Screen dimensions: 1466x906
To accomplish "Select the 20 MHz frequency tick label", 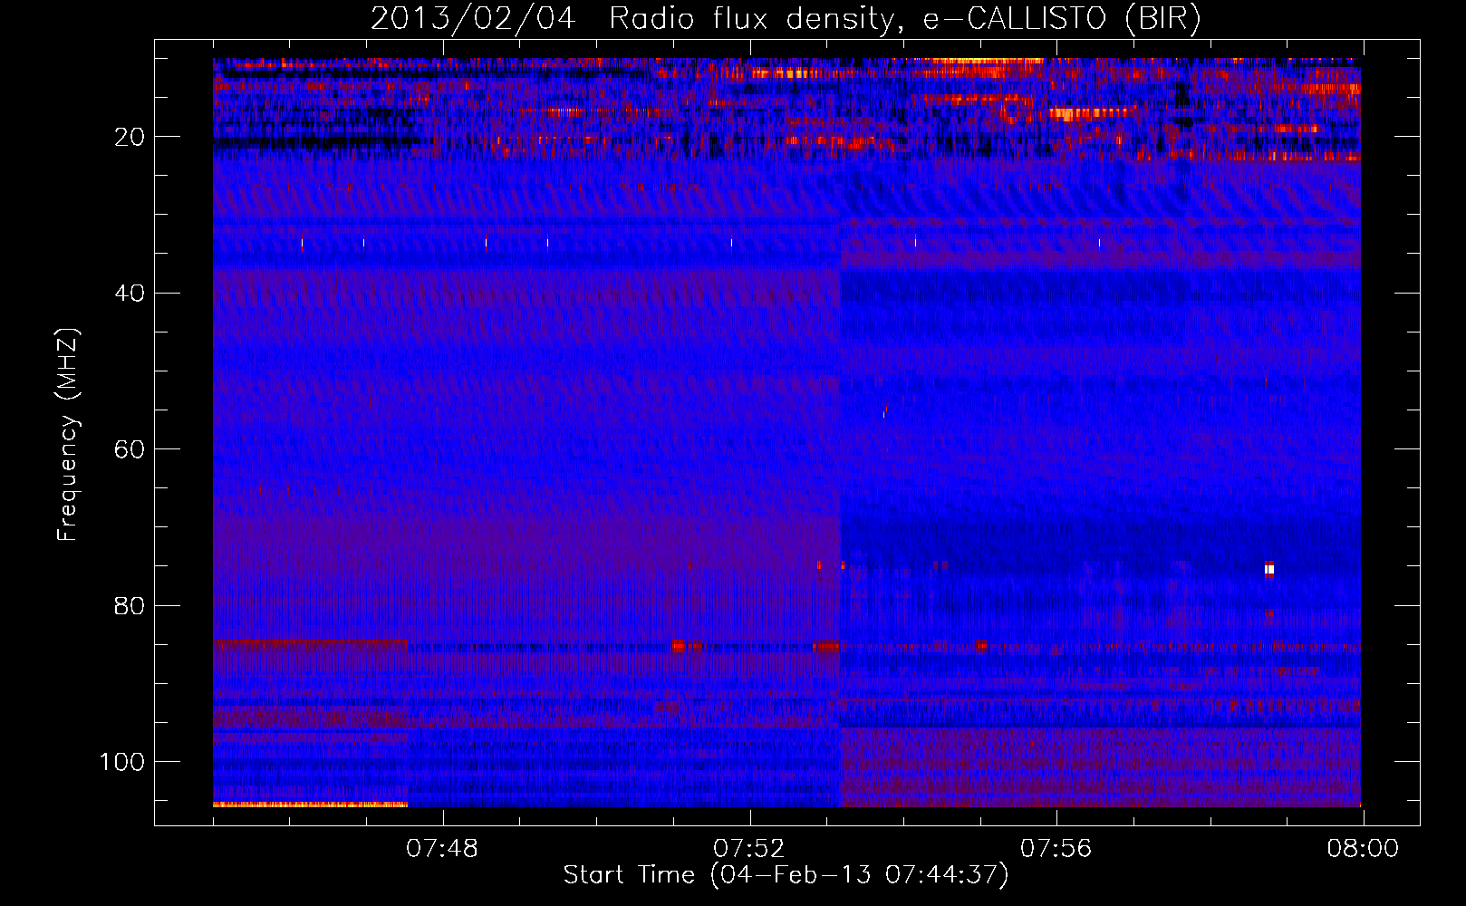I will (x=130, y=137).
